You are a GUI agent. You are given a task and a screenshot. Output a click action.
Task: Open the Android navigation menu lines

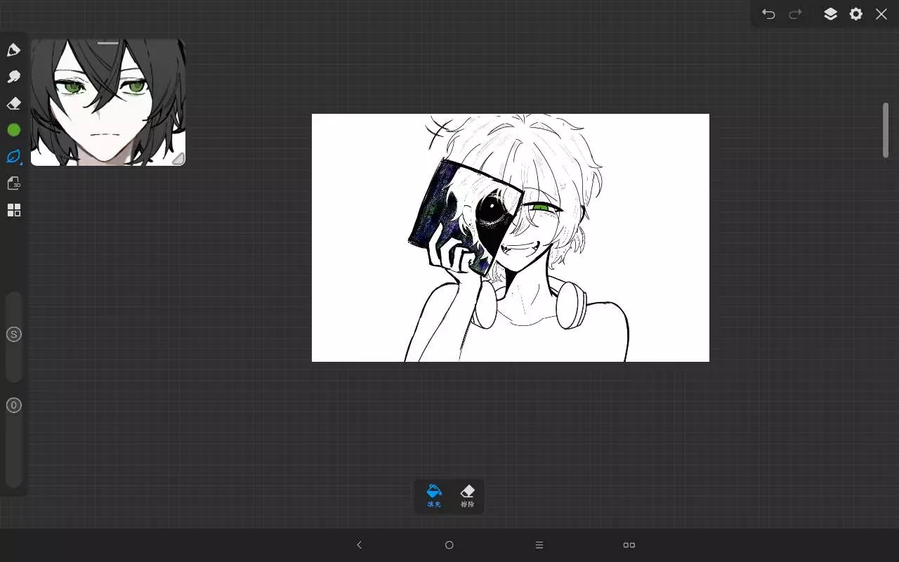click(x=539, y=545)
